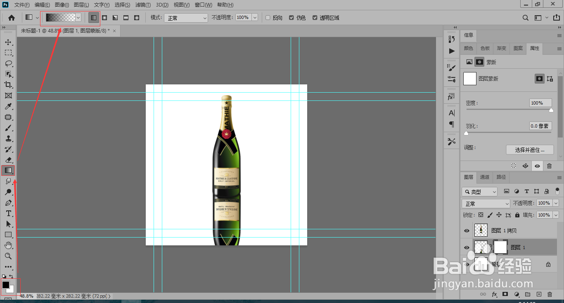Hide the 图层 1 layer

click(x=467, y=247)
